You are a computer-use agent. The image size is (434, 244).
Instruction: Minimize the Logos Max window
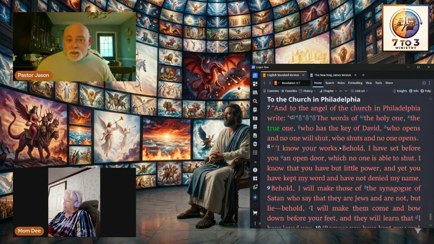pos(409,67)
